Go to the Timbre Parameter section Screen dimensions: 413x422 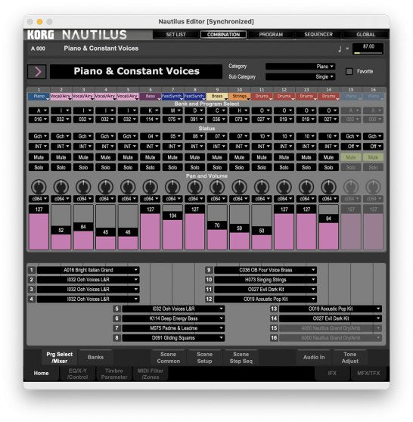114,374
